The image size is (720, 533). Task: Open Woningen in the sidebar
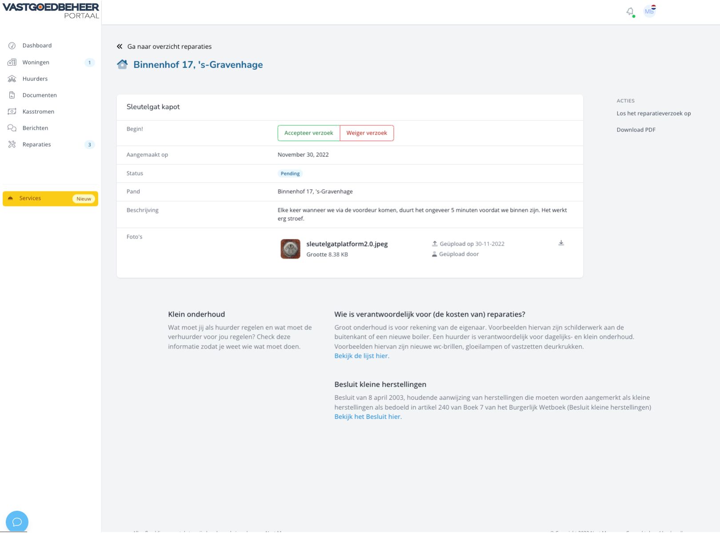(x=36, y=63)
